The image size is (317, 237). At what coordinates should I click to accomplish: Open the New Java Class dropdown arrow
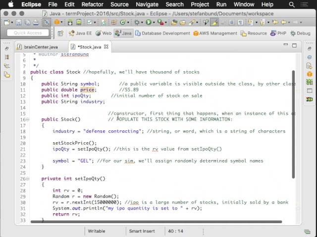pos(128,22)
